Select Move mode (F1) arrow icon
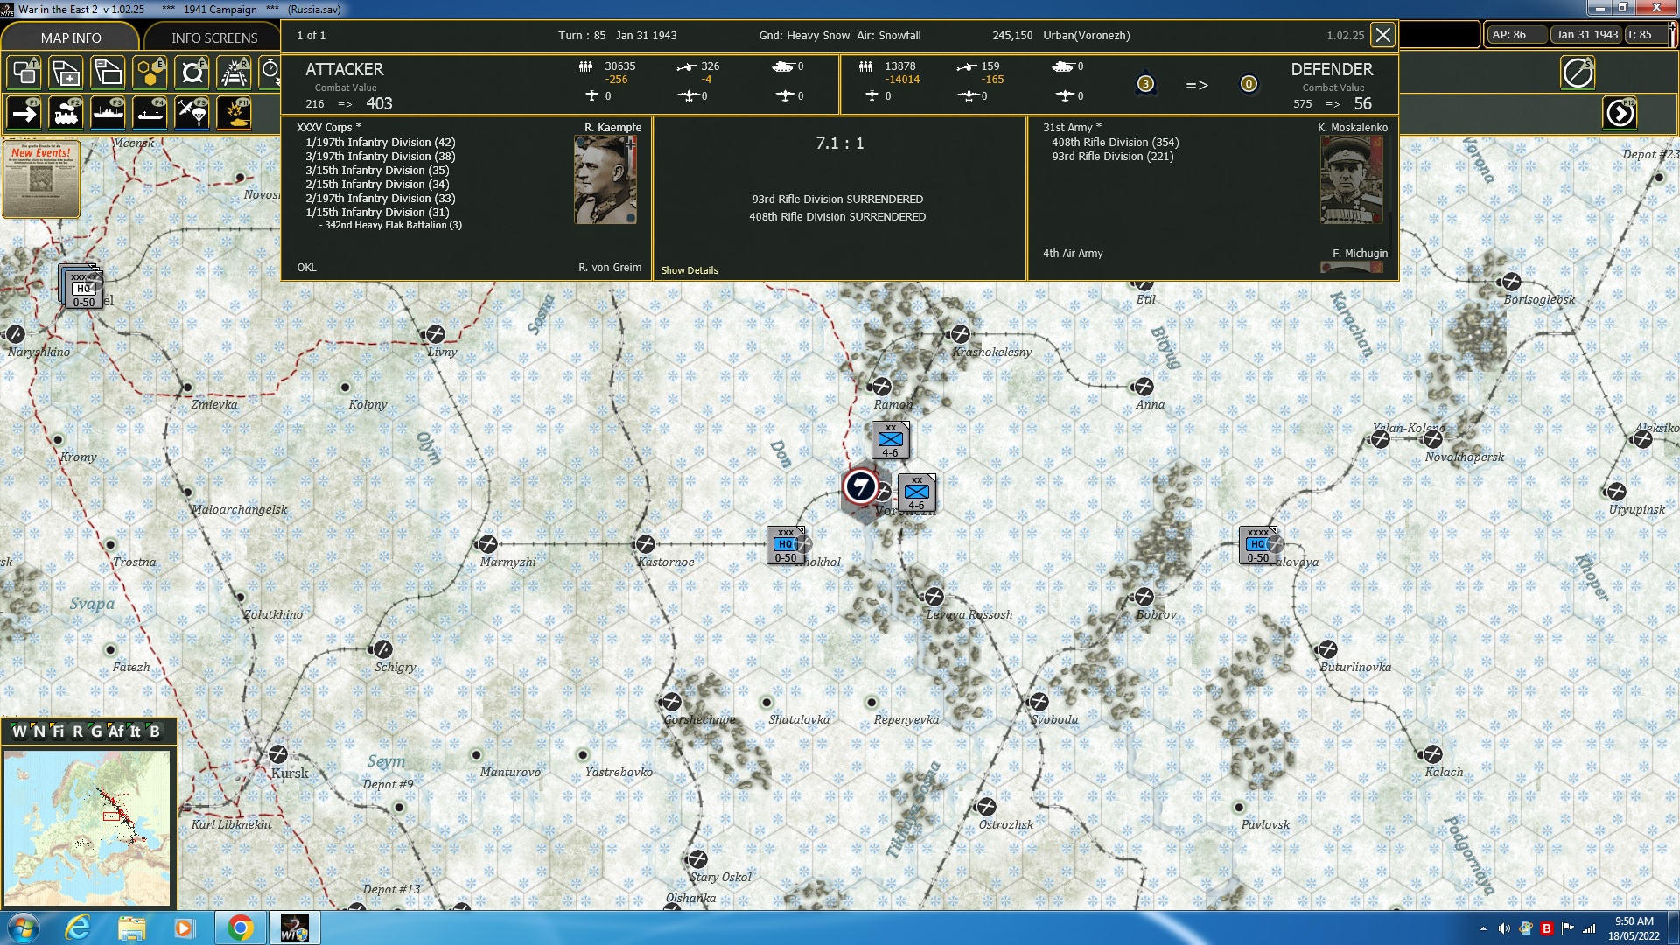 24,114
